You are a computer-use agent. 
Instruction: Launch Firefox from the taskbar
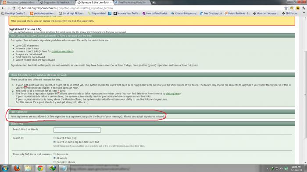17,168
